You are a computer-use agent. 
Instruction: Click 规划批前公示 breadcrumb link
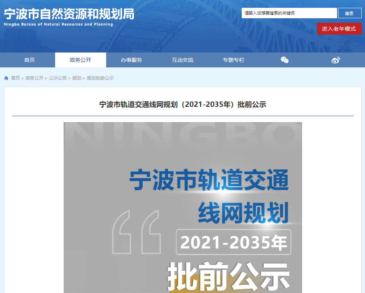click(x=100, y=78)
